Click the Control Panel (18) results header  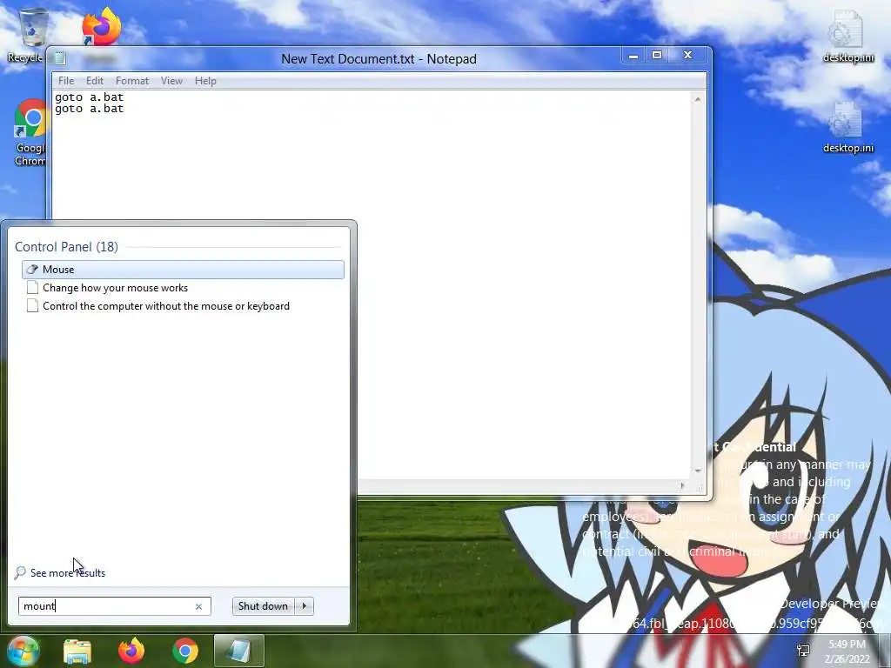point(66,247)
